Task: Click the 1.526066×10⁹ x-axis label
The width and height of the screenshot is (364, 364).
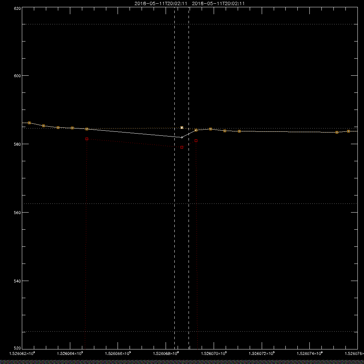Action: coord(118,353)
